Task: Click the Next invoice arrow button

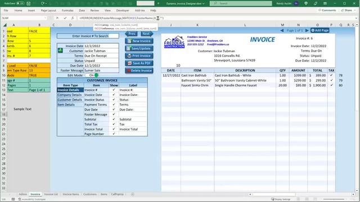Action: coord(147,34)
